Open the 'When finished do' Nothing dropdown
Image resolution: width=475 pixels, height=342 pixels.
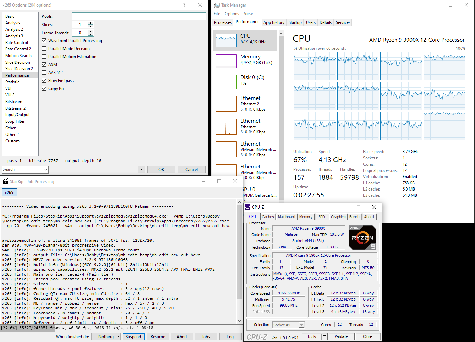[106, 337]
